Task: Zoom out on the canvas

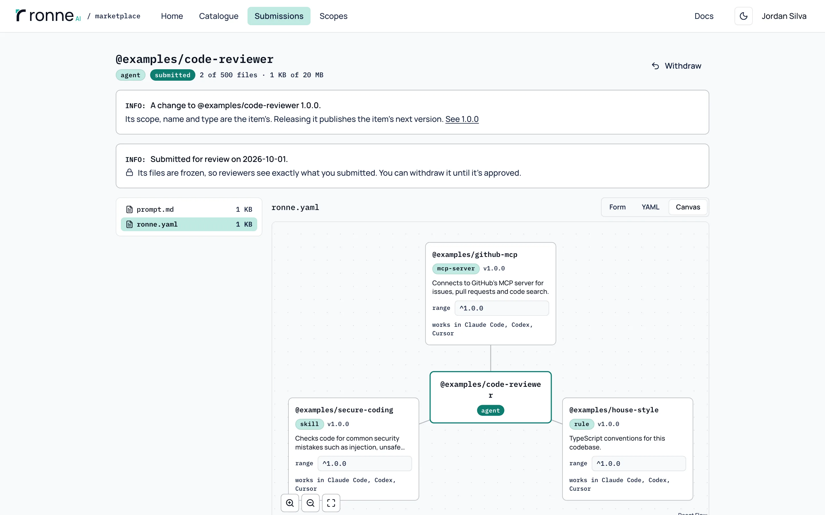Action: 310,503
